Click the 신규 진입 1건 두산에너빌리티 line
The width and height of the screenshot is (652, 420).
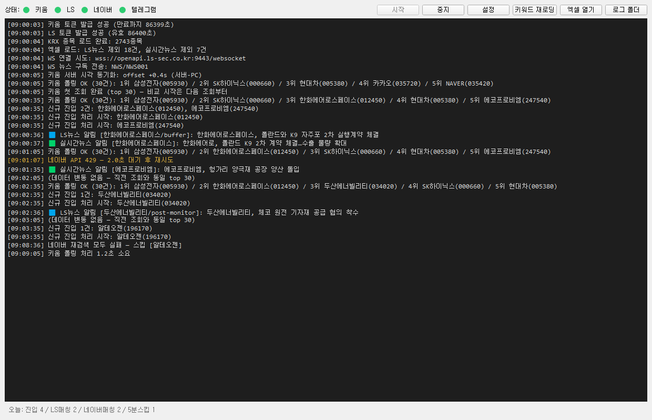89,195
